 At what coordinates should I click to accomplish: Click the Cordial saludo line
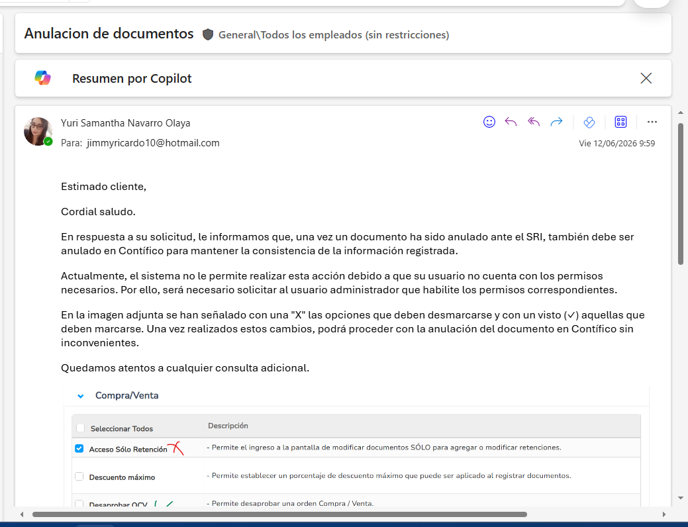(x=98, y=211)
